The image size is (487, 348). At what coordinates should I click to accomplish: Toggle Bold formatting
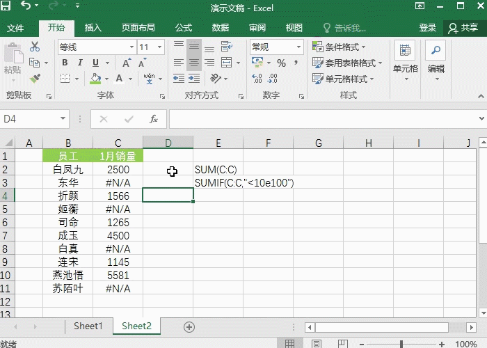point(65,63)
